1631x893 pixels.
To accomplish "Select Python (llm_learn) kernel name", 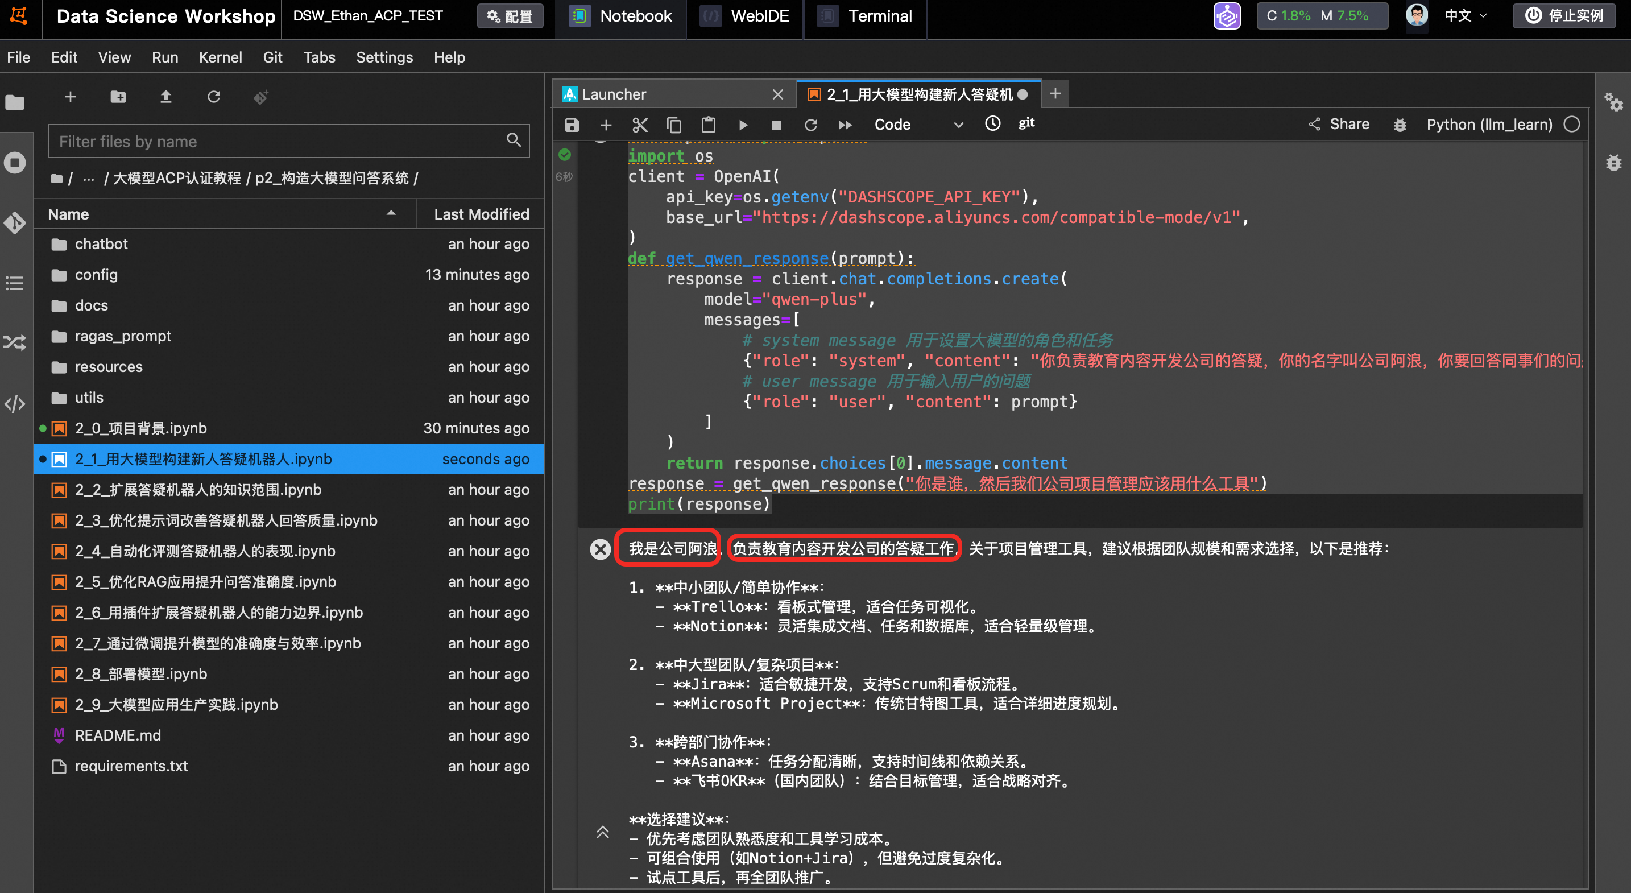I will pyautogui.click(x=1489, y=124).
